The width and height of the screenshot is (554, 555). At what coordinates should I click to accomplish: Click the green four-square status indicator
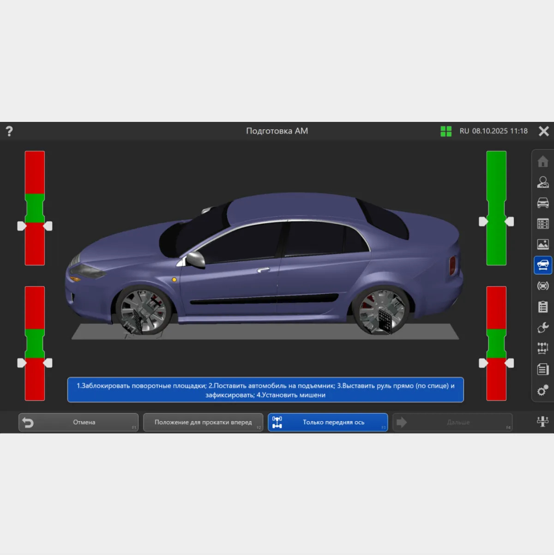446,131
